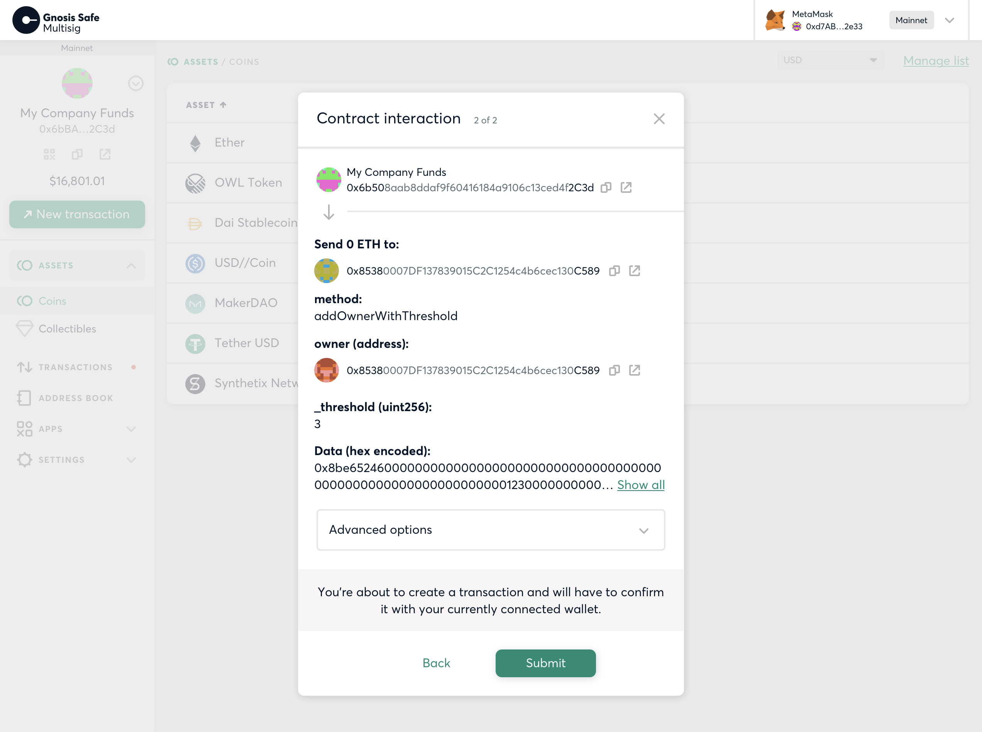This screenshot has width=982, height=732.
Task: Select Collectibles in the sidebar
Action: (67, 329)
